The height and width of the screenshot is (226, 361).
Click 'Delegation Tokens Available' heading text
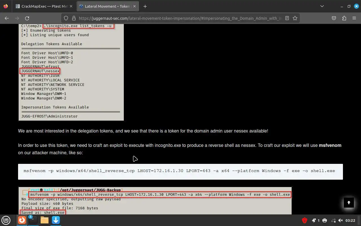(x=52, y=44)
